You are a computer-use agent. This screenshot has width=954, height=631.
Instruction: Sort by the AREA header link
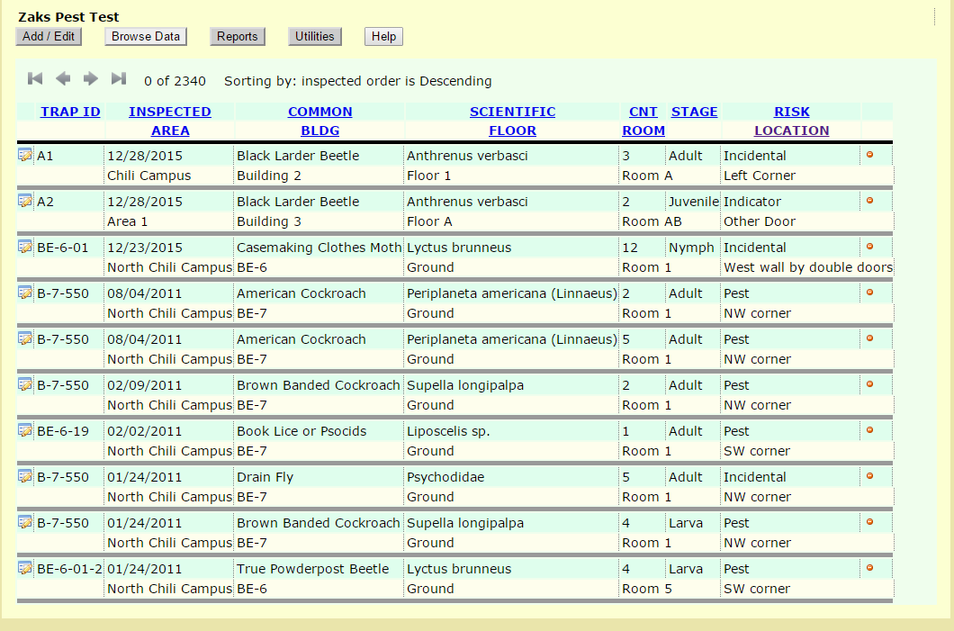[x=170, y=131]
